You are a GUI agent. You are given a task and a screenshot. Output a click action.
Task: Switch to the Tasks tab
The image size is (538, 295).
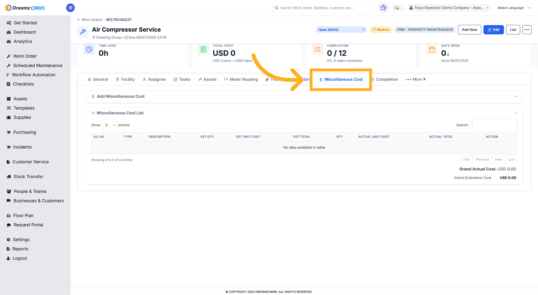(182, 79)
